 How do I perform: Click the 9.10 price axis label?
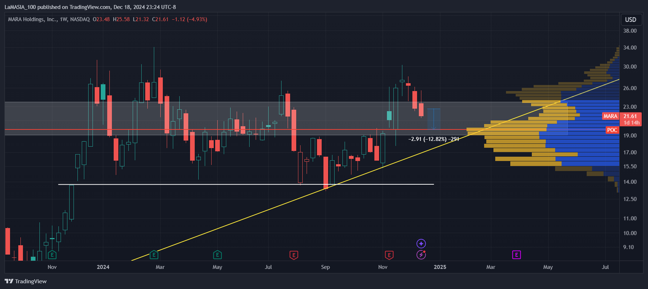(629, 247)
